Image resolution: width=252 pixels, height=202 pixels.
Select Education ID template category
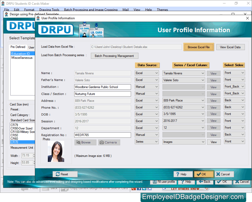pyautogui.click(x=23, y=54)
